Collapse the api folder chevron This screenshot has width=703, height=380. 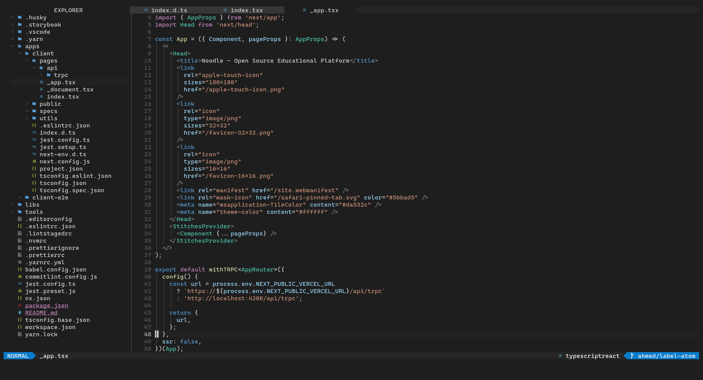click(x=34, y=68)
